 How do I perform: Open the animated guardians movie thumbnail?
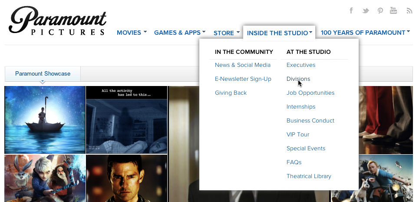[x=45, y=179]
